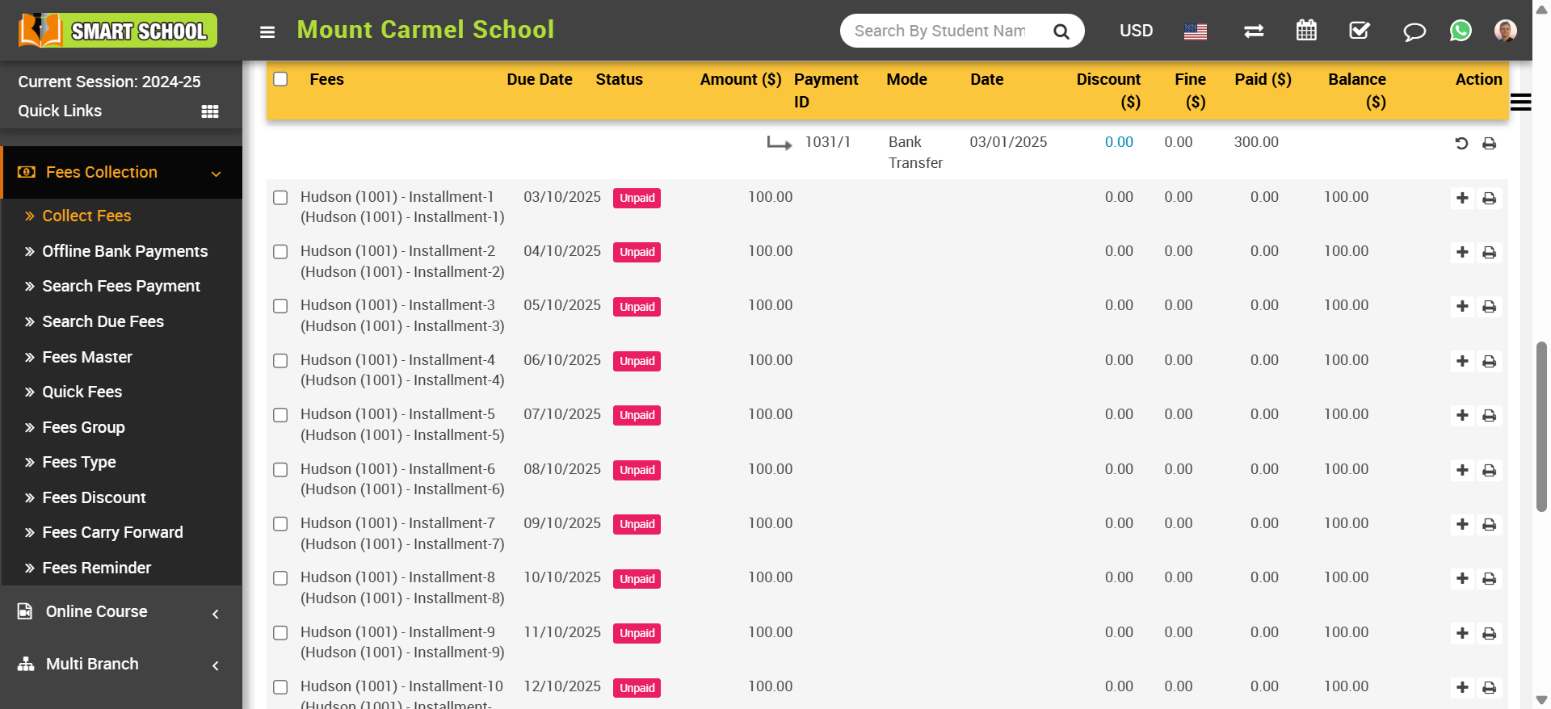Collapse the Fees Collection menu
Image resolution: width=1551 pixels, height=709 pixels.
click(122, 173)
